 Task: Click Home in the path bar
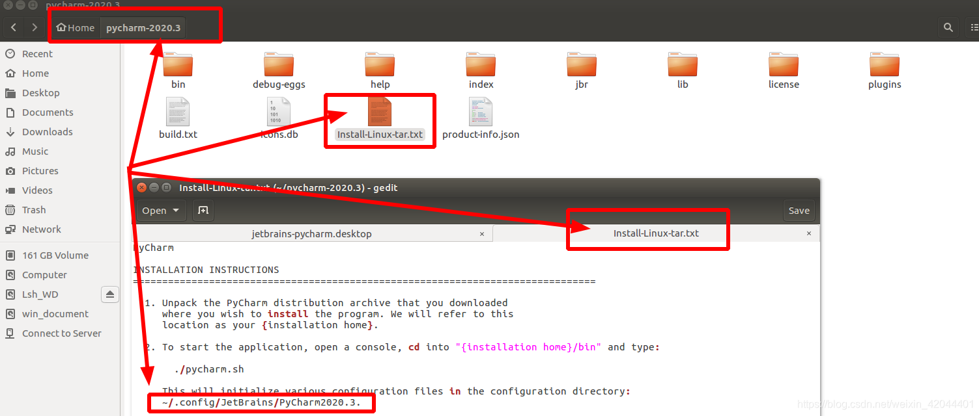point(76,28)
